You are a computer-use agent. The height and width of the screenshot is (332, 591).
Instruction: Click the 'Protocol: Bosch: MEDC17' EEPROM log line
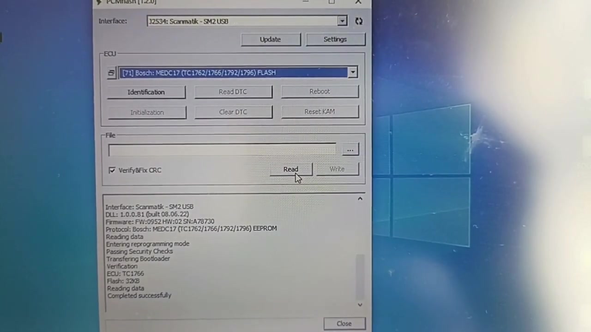point(191,229)
